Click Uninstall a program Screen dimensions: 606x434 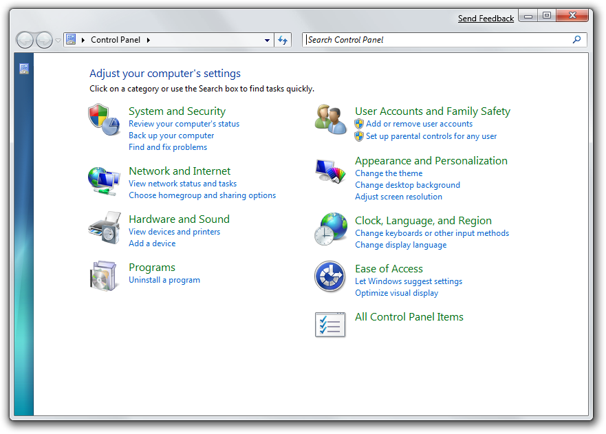164,280
